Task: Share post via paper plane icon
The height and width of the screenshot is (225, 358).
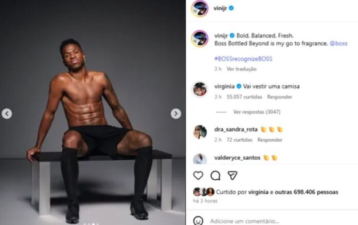Action: click(232, 175)
